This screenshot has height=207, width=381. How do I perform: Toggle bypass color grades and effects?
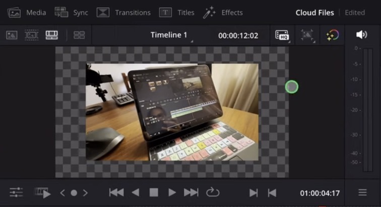(332, 35)
